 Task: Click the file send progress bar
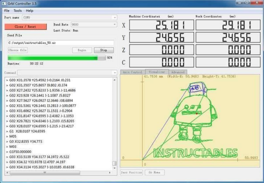(x=57, y=58)
